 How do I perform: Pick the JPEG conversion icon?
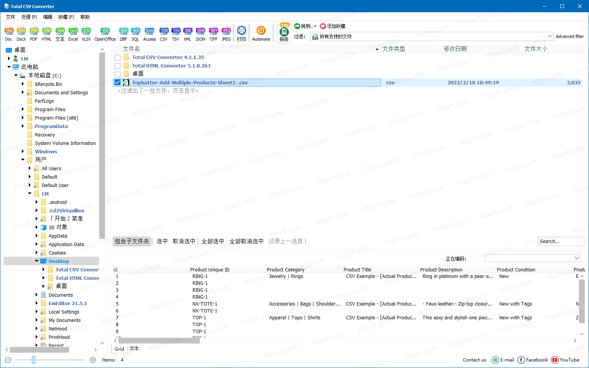tap(226, 34)
